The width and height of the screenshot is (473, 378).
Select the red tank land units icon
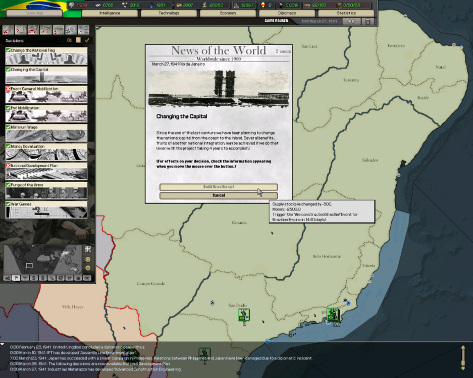[33, 30]
